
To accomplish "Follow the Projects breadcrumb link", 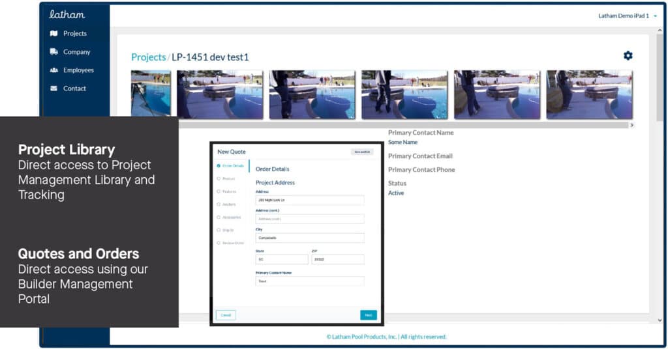I will pyautogui.click(x=148, y=57).
